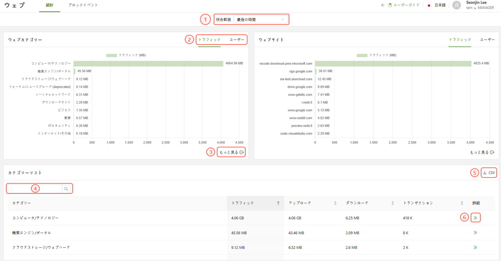Click the category list search input field

[35, 189]
